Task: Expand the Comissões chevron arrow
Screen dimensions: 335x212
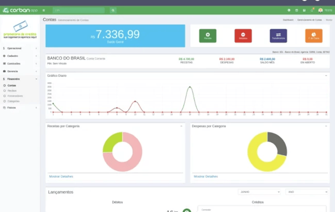Action: coord(36,63)
